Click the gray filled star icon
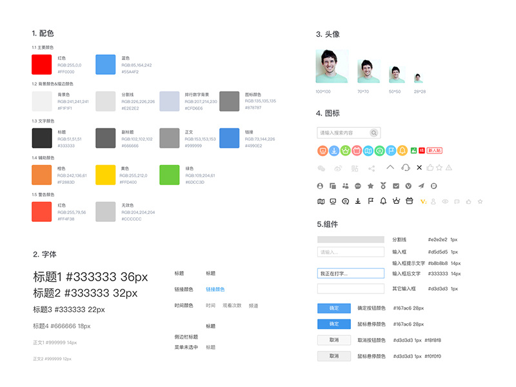The height and width of the screenshot is (387, 516). tap(370, 186)
